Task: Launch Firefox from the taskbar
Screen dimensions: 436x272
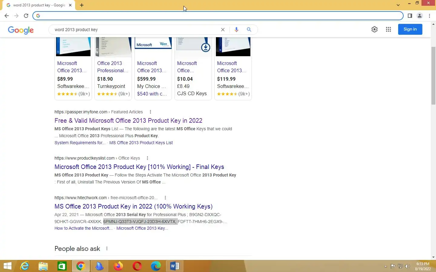Action: [118, 266]
